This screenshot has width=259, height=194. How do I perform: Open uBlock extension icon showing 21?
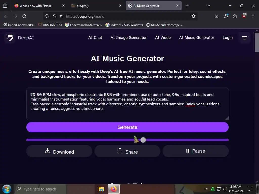point(244,16)
